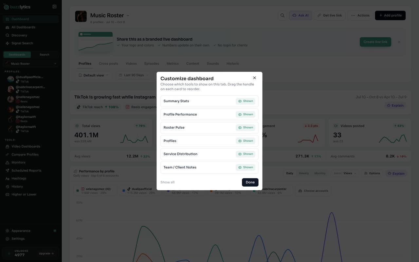The height and width of the screenshot is (262, 419).
Task: Select the Episodes tab
Action: click(x=152, y=64)
